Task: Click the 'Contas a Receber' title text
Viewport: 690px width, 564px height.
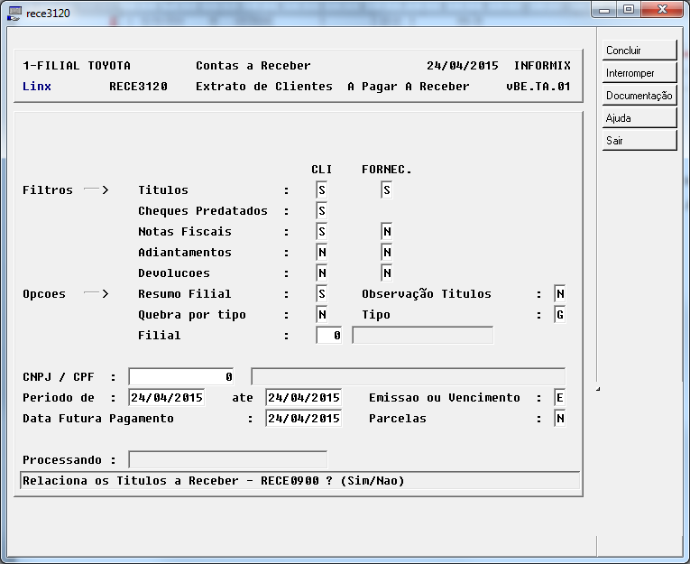Action: tap(253, 66)
